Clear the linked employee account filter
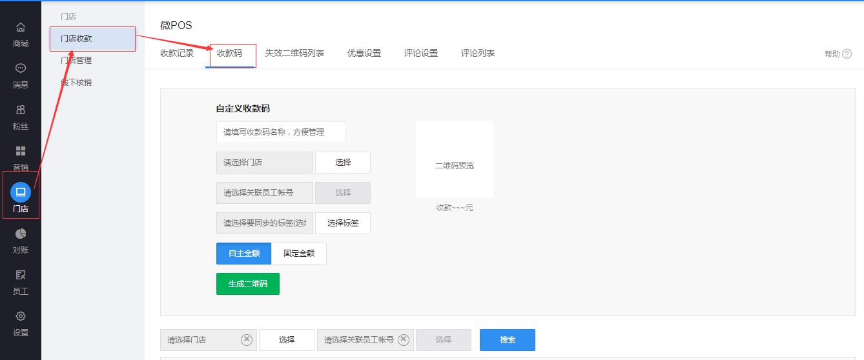 [404, 340]
